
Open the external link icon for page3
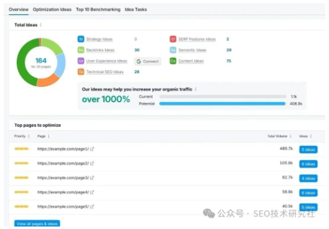coord(92,178)
